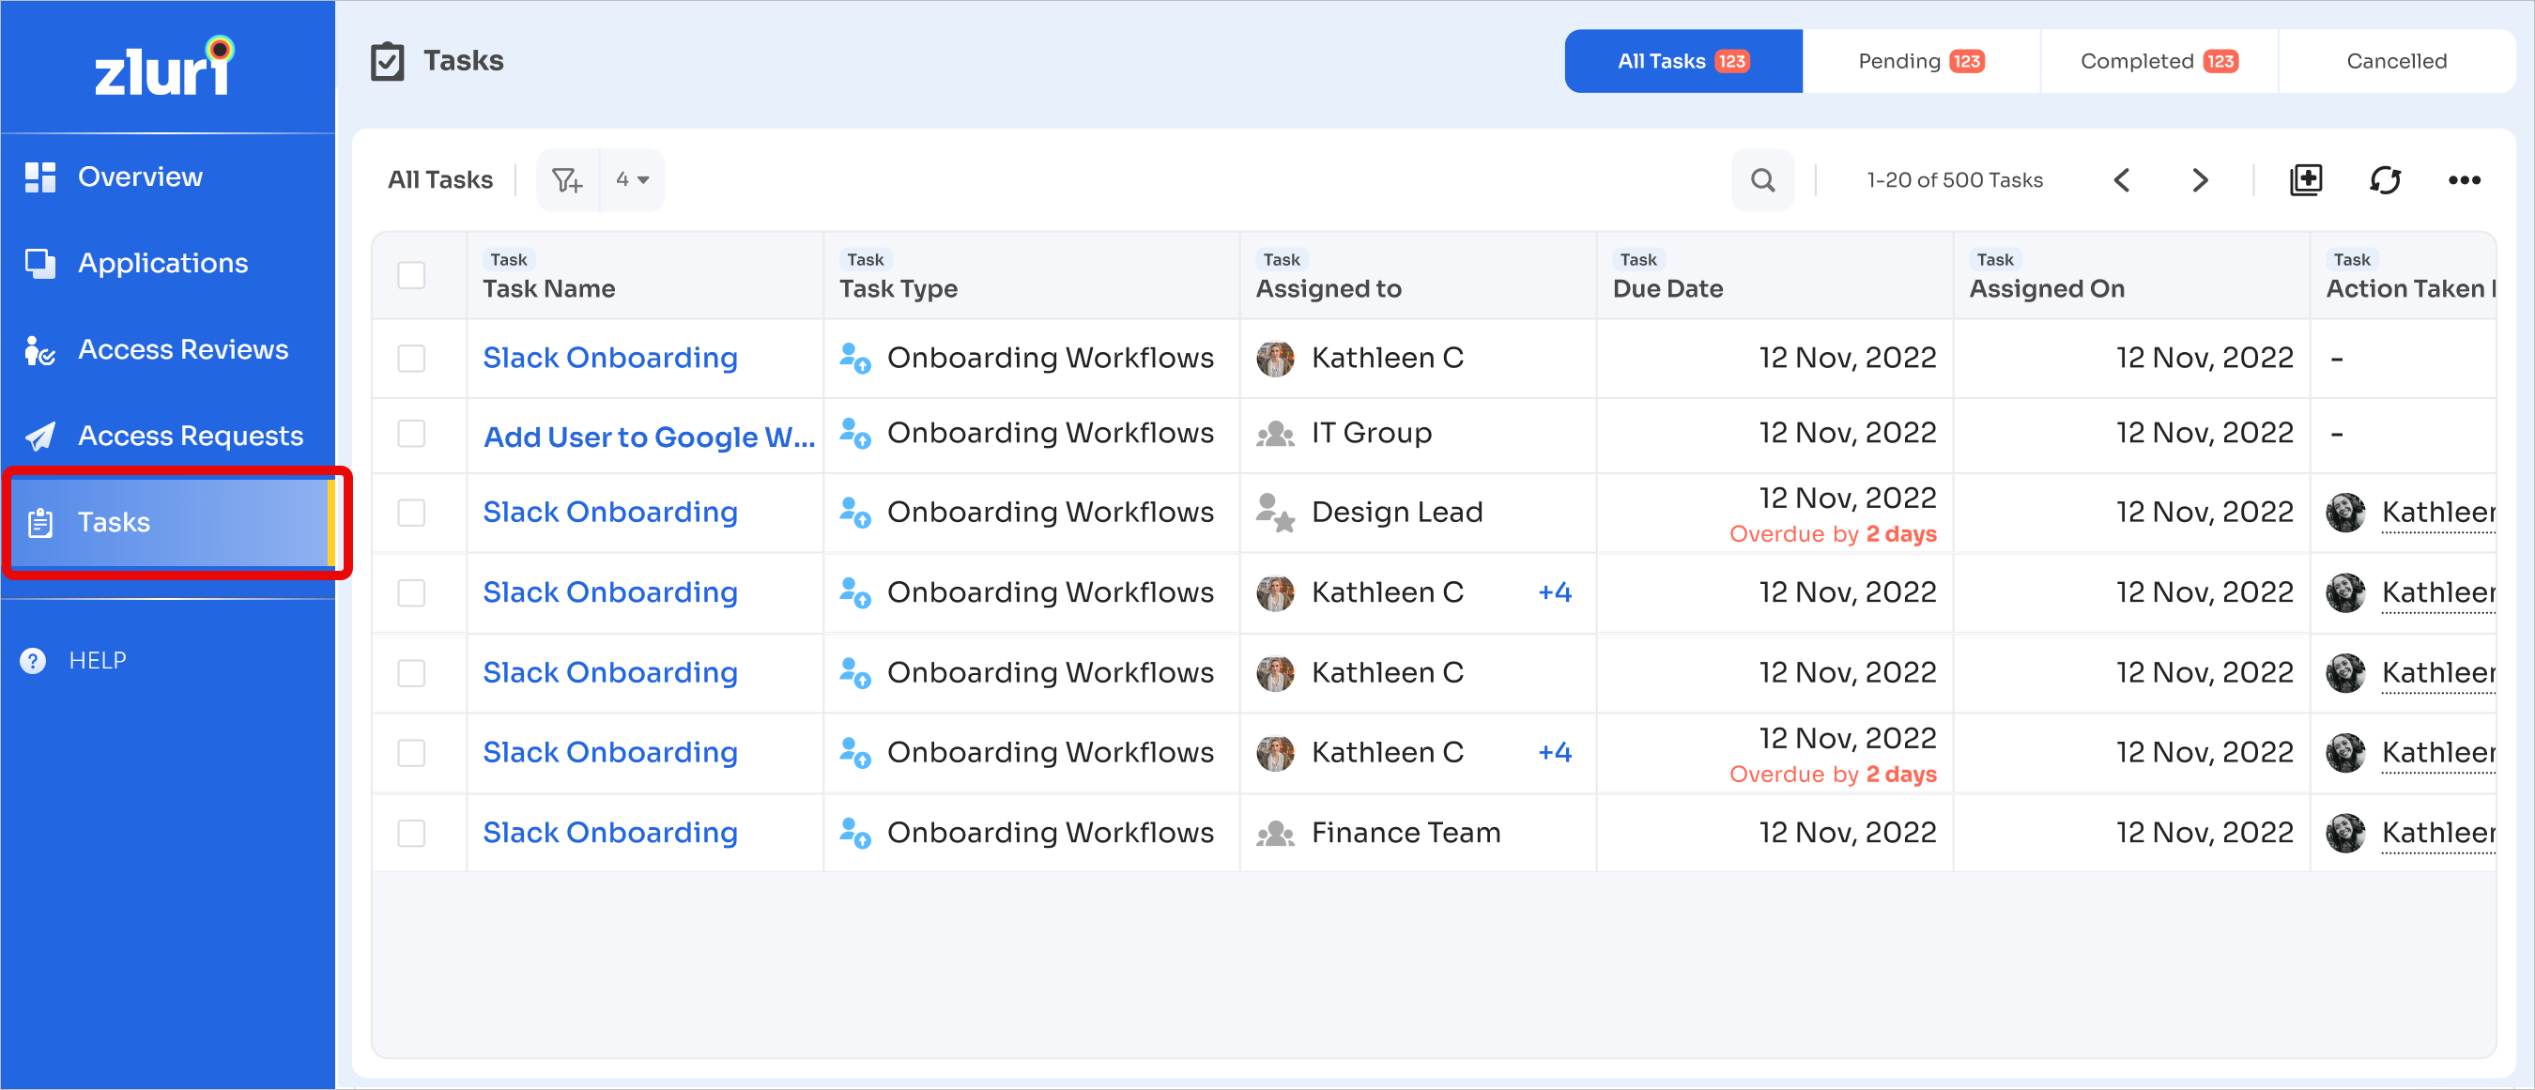Expand the filter count 4 dropdown
This screenshot has width=2535, height=1090.
[x=632, y=180]
